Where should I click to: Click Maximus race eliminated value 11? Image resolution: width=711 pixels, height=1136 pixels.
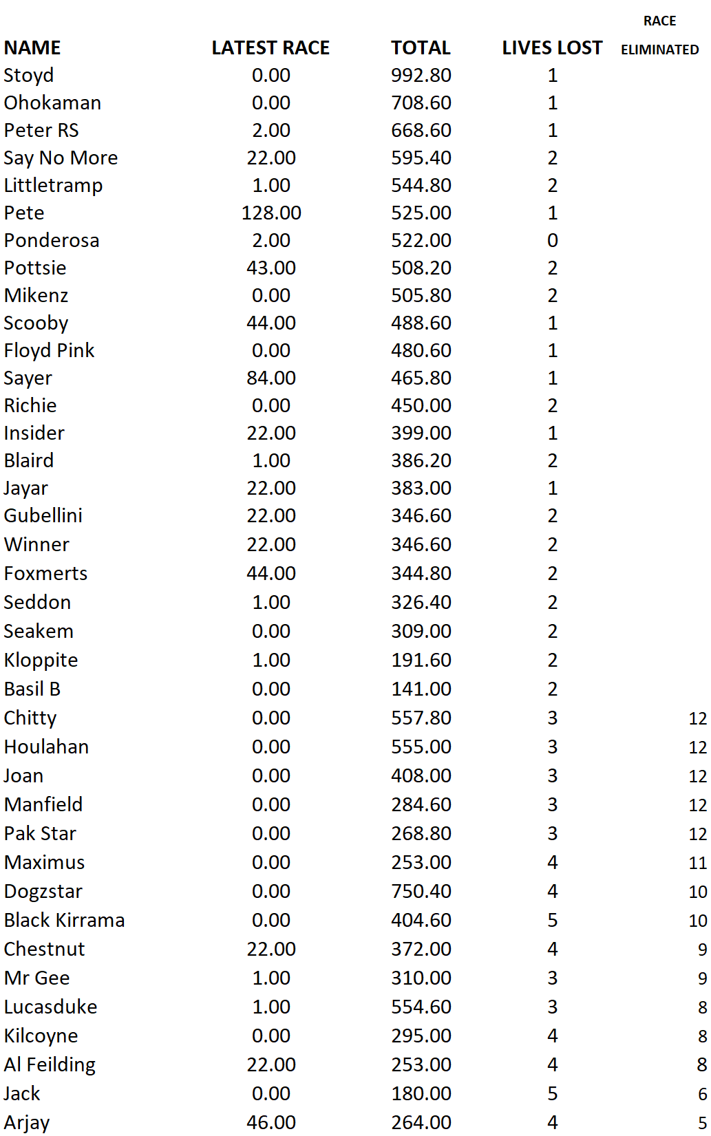pos(698,863)
